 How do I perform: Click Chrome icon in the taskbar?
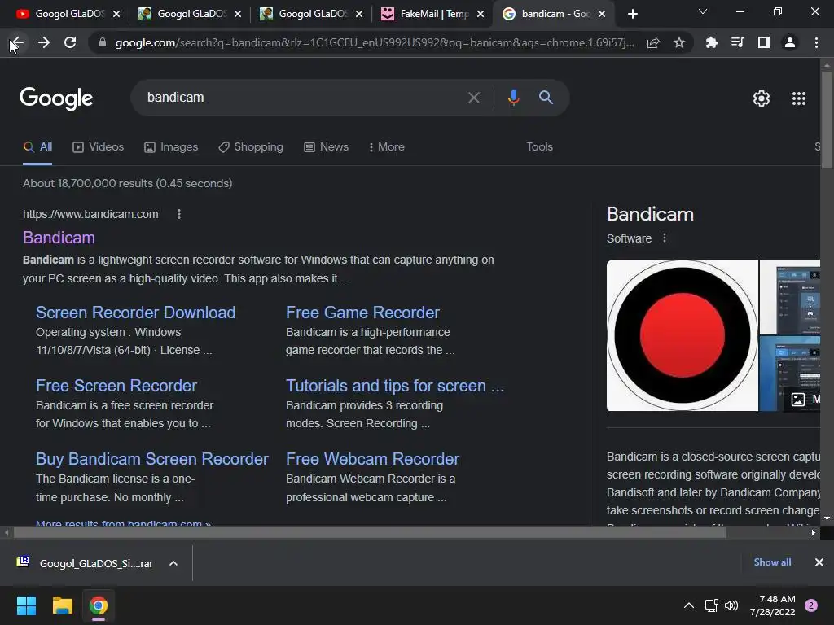[98, 605]
